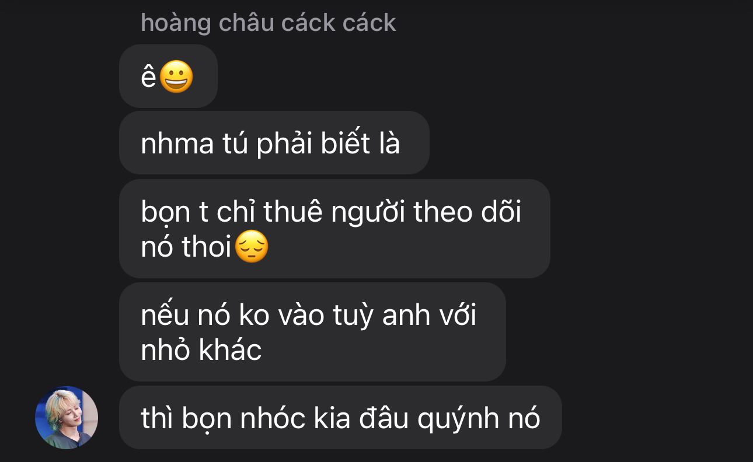The width and height of the screenshot is (753, 462).
Task: Select the 'nhma tú phải biết là' message
Action: click(x=274, y=143)
